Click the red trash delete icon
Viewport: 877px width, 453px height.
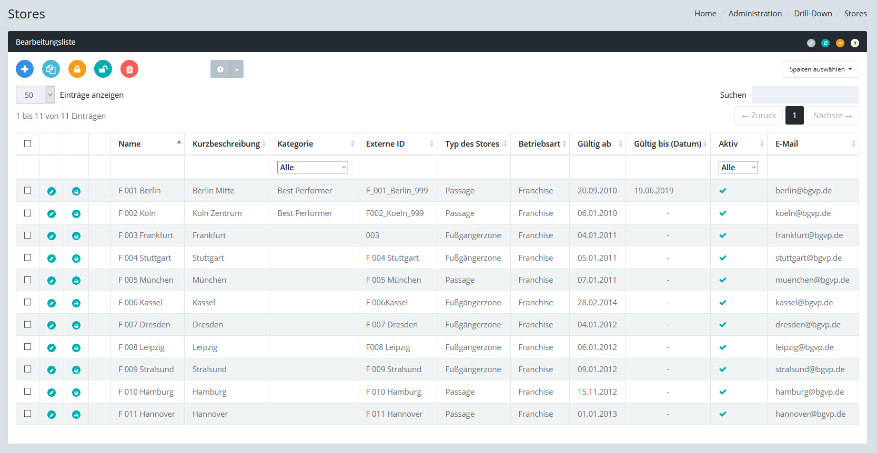coord(129,69)
